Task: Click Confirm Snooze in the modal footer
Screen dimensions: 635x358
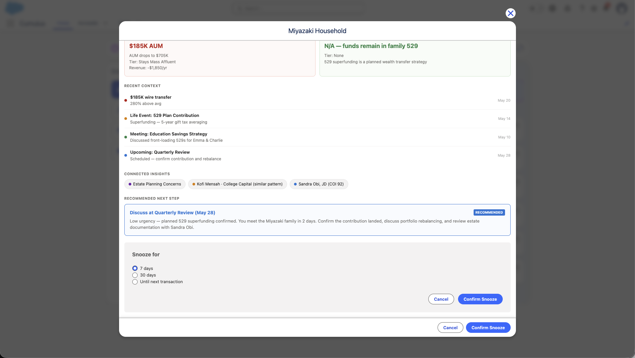Action: coord(488,328)
